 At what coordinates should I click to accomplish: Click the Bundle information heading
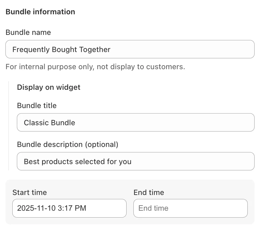click(x=40, y=12)
